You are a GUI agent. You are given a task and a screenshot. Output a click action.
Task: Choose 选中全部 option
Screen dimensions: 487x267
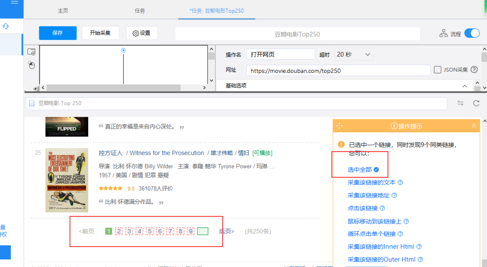(360, 170)
